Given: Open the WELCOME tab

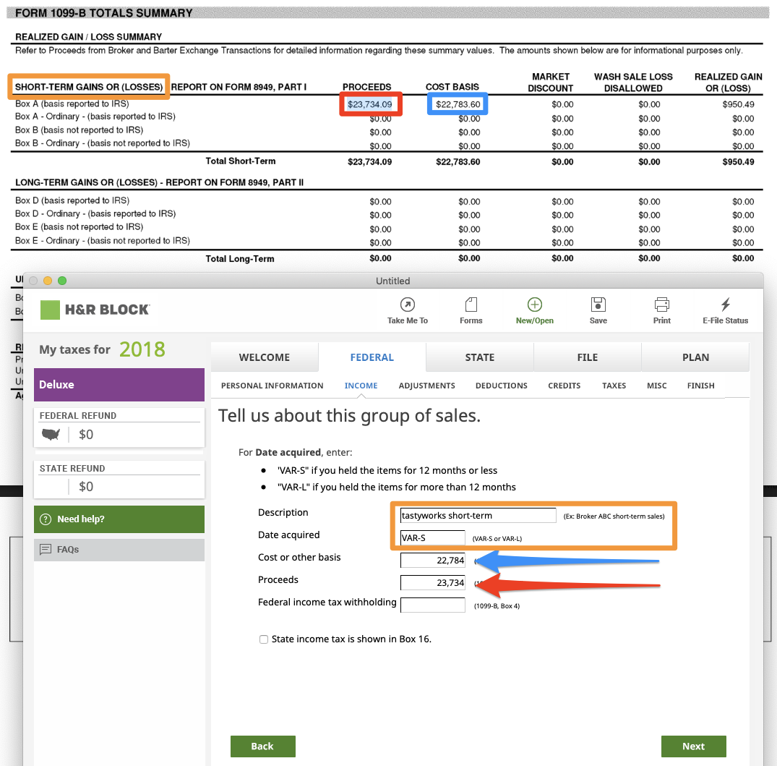Looking at the screenshot, I should [x=264, y=357].
